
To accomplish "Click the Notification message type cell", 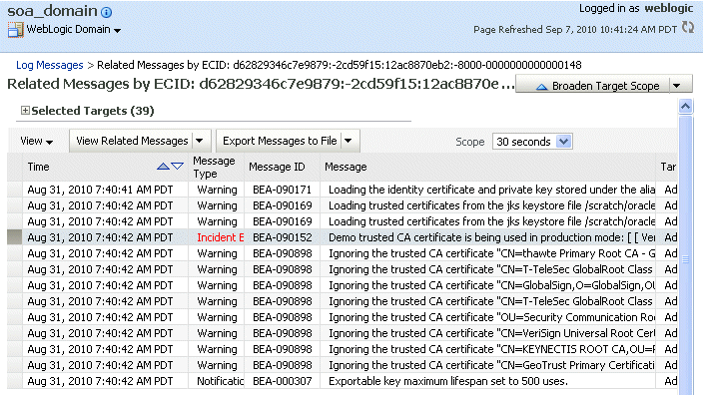I will pyautogui.click(x=220, y=381).
